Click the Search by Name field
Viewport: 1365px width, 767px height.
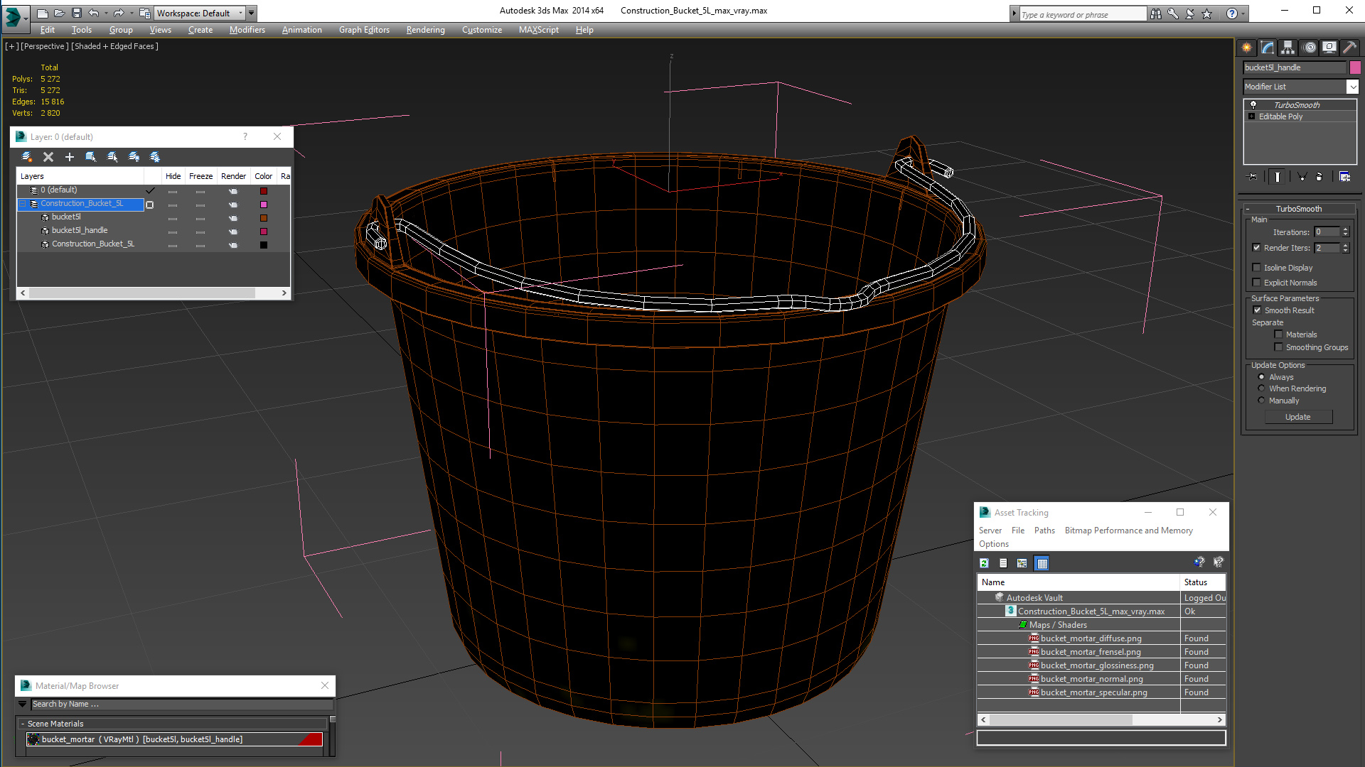coord(181,705)
